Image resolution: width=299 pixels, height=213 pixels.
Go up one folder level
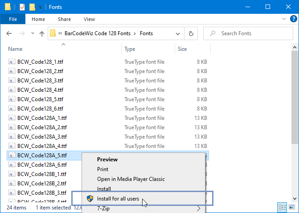42,33
